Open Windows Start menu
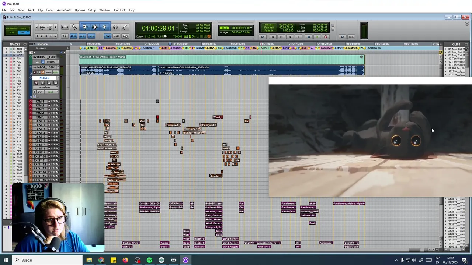Screen dimensions: 472x265 click(x=6, y=260)
